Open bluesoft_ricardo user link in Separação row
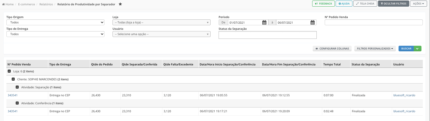The width and height of the screenshot is (430, 121). (404, 95)
